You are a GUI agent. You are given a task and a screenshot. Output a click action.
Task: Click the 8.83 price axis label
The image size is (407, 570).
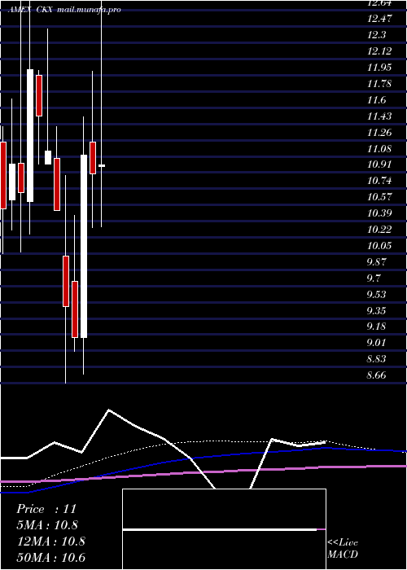click(x=376, y=359)
